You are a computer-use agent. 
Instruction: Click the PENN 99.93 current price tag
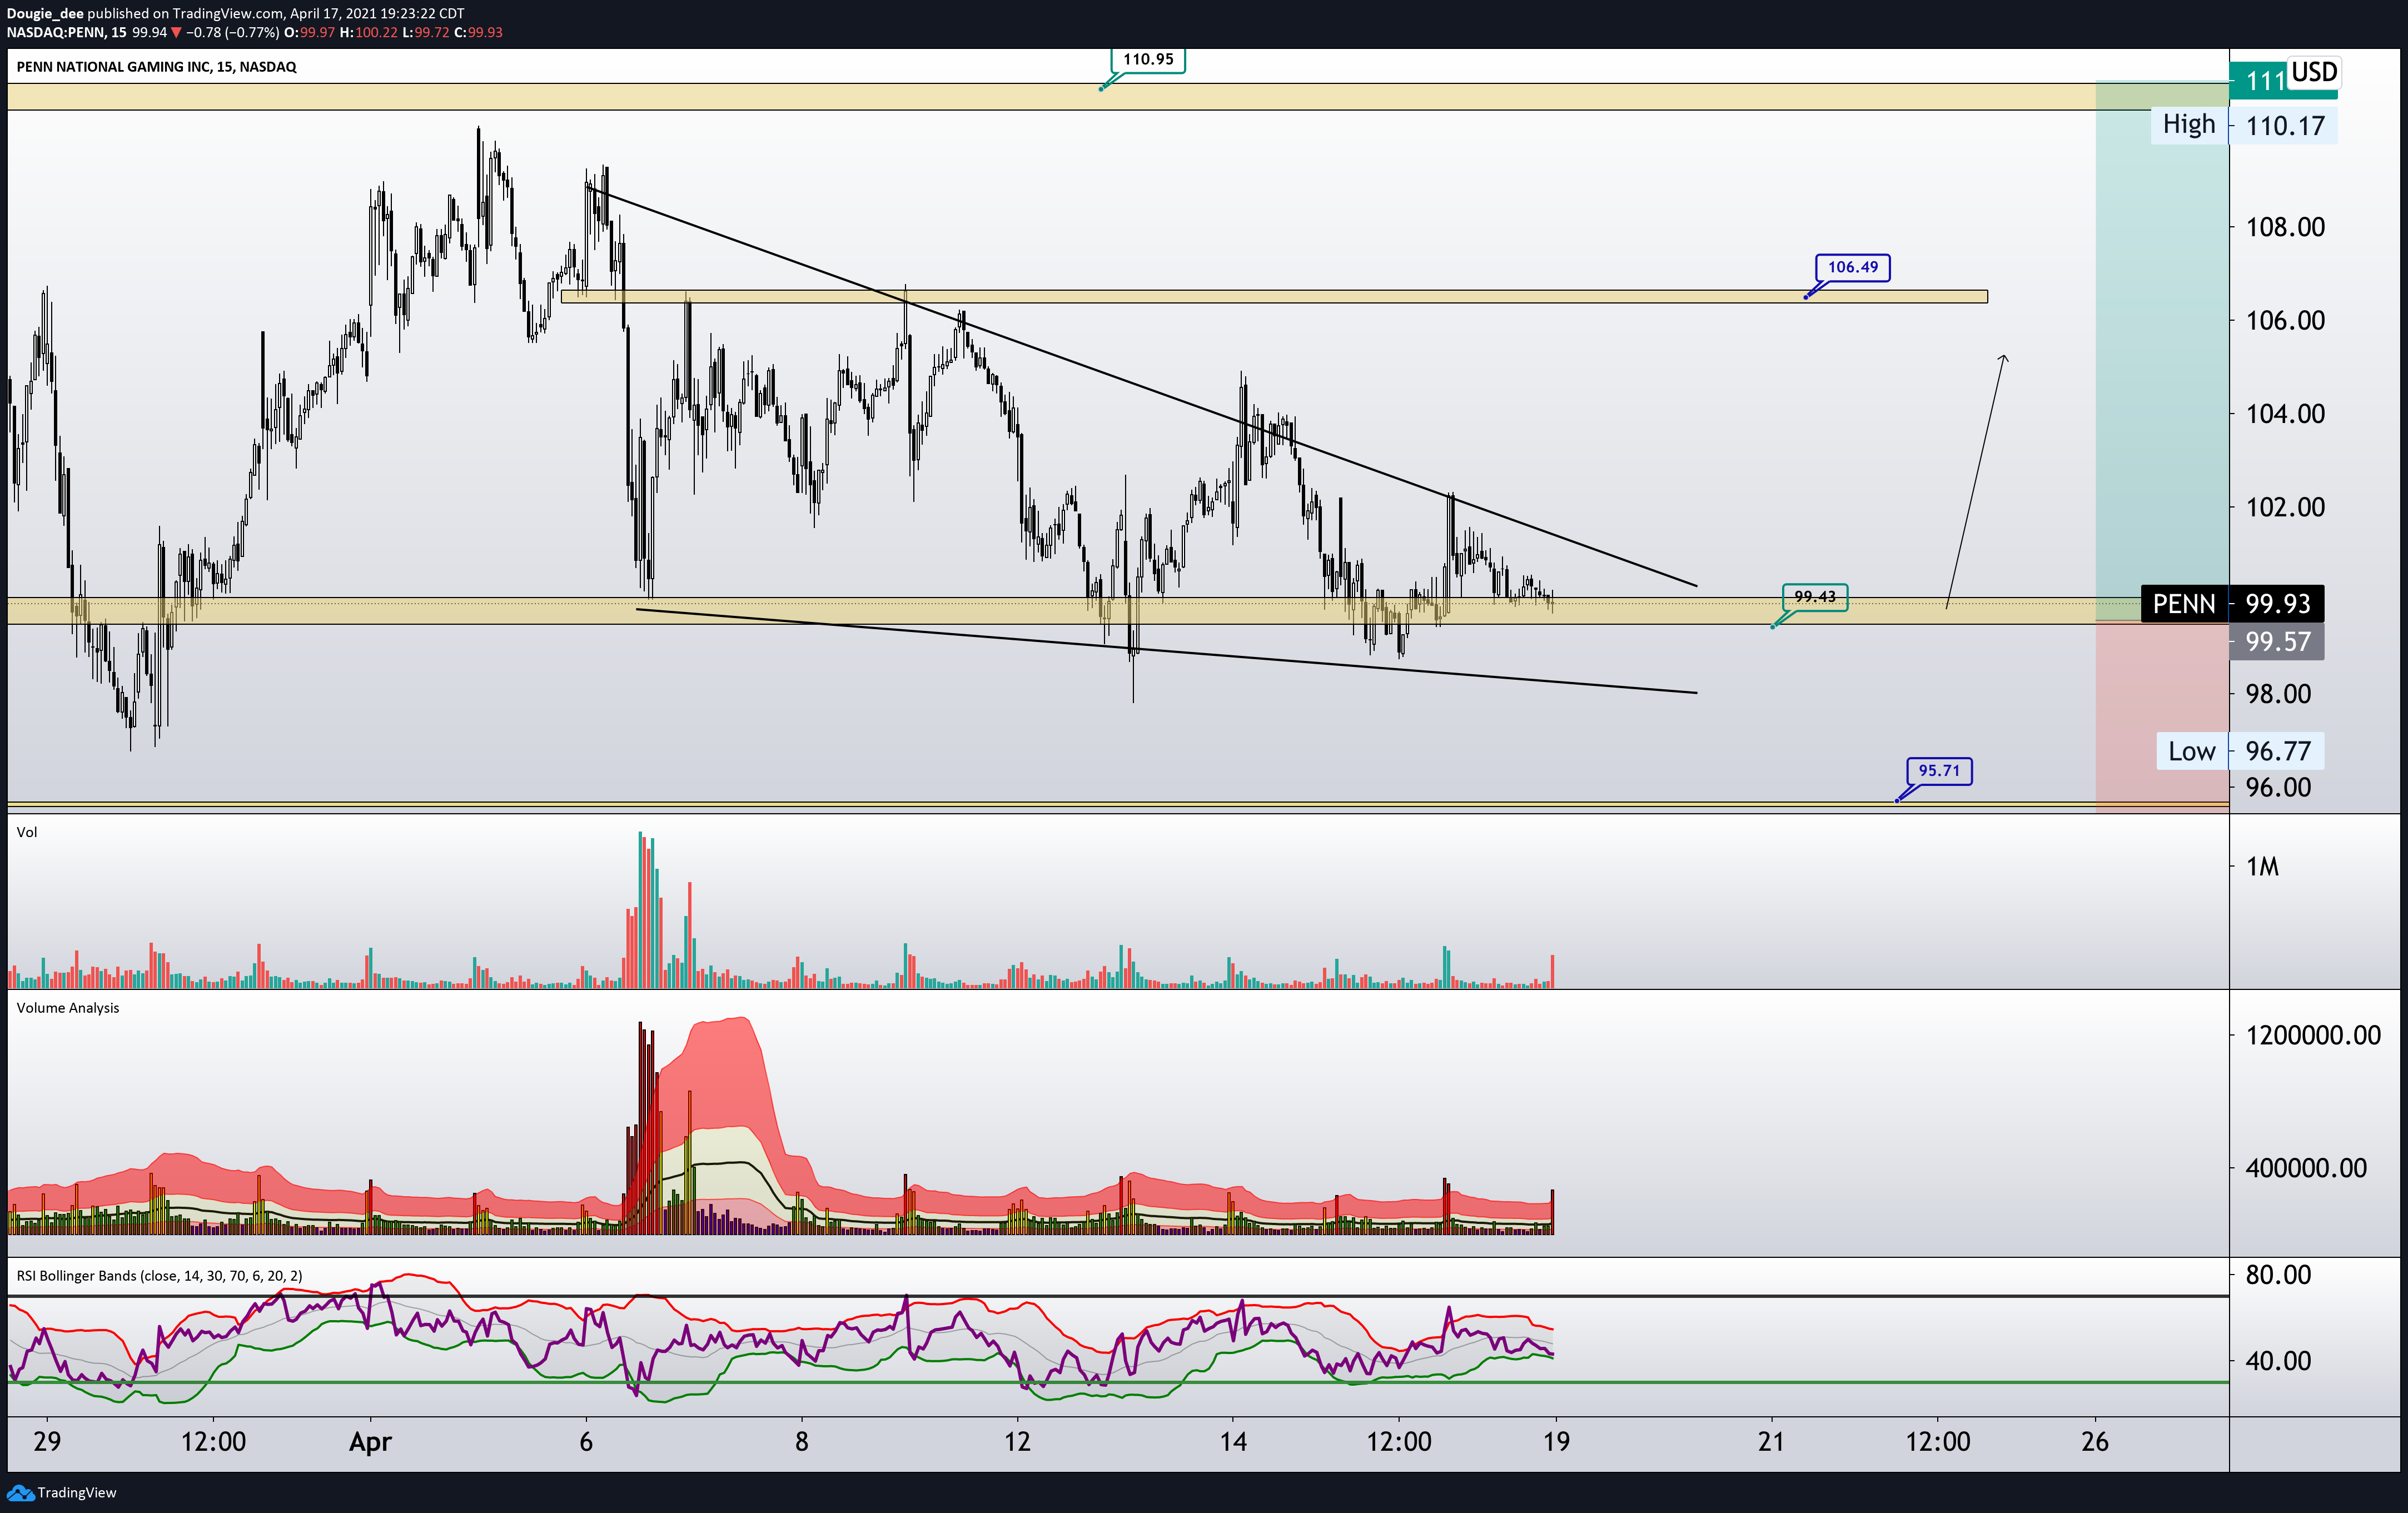click(x=2232, y=603)
